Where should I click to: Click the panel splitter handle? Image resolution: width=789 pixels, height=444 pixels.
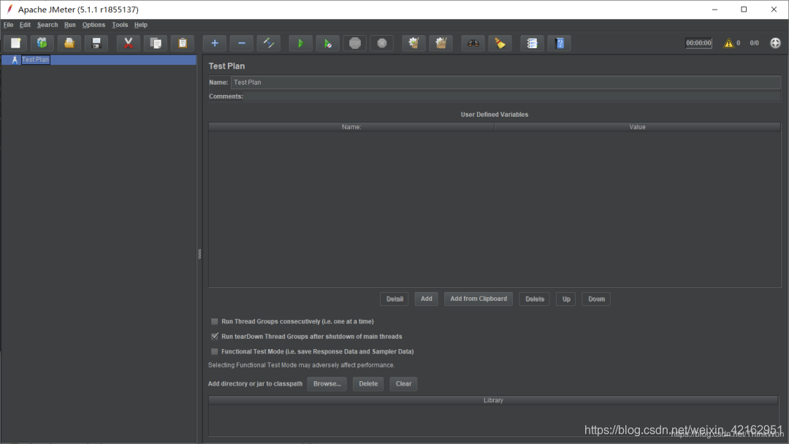[199, 254]
